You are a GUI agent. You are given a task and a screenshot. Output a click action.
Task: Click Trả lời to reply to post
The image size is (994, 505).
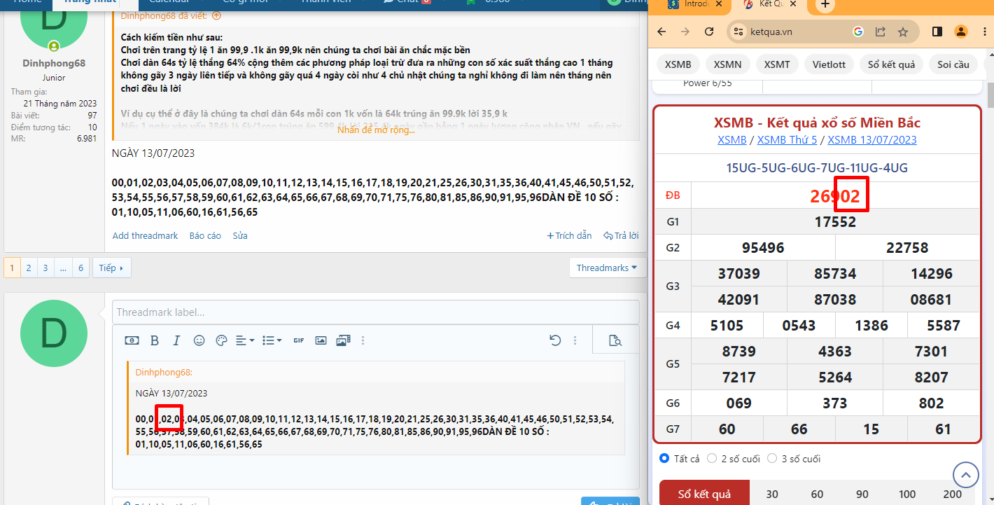pos(621,236)
